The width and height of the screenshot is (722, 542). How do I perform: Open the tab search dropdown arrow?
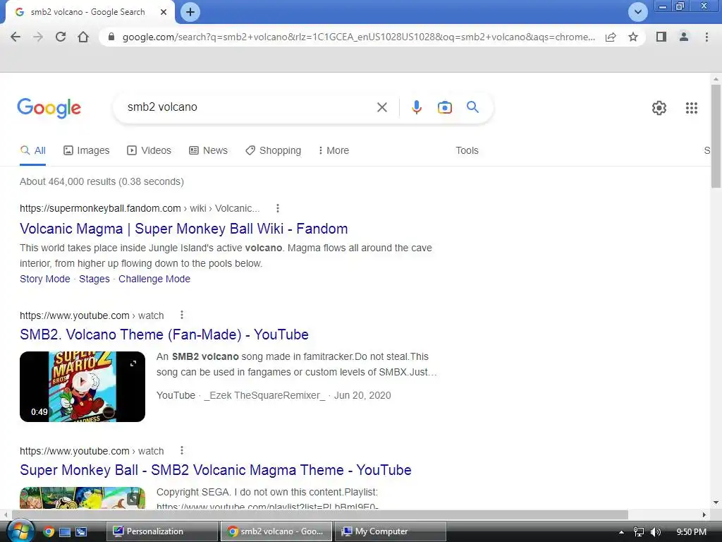tap(637, 12)
